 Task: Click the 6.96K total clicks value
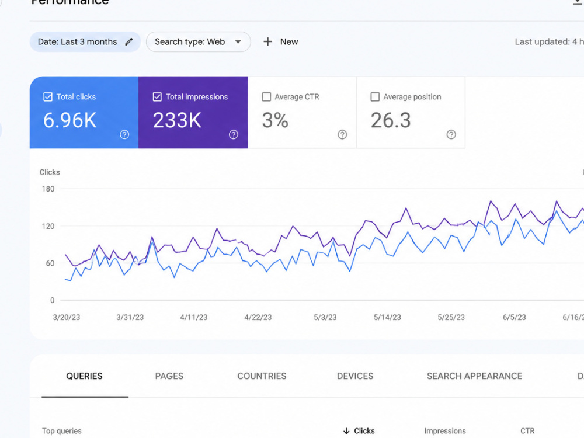[x=70, y=120]
